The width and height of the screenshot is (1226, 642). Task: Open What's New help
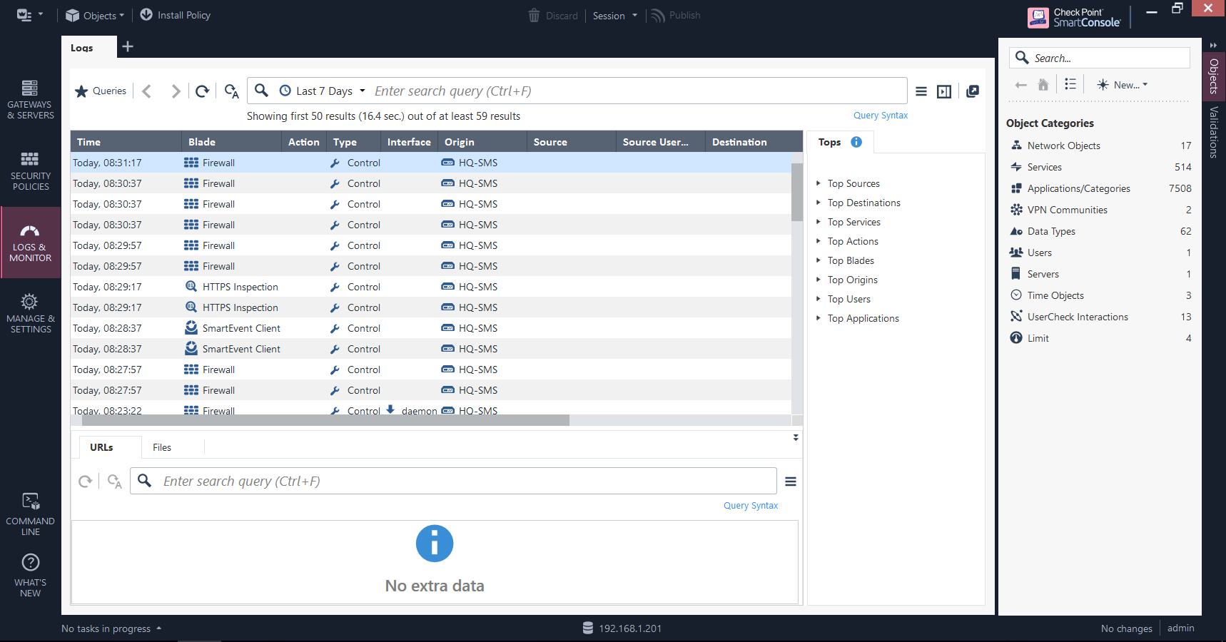[30, 576]
